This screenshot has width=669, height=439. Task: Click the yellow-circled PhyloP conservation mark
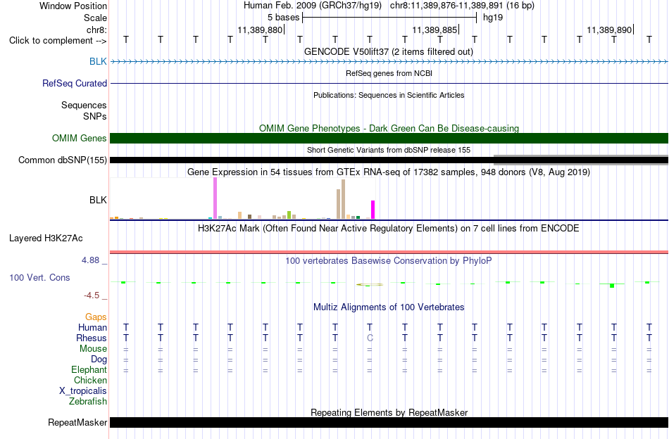[370, 284]
